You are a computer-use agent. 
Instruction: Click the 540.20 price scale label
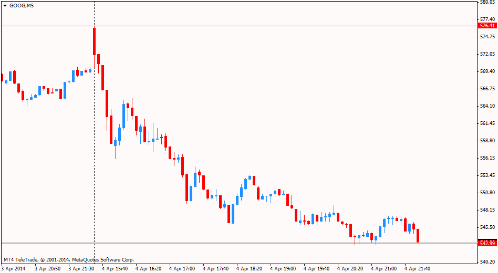pyautogui.click(x=487, y=262)
